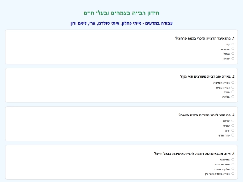The height and width of the screenshot is (182, 243).
Task: Select the רבייה מינית radio button
Action: coord(233,87)
